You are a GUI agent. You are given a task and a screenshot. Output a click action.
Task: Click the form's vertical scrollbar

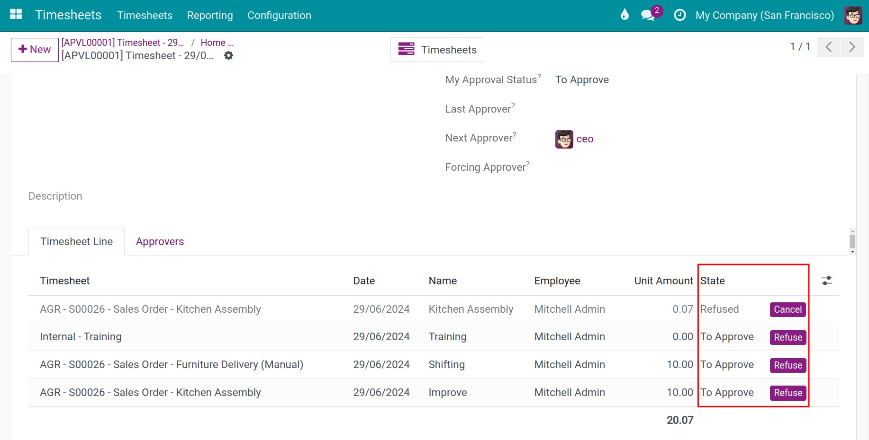click(852, 241)
